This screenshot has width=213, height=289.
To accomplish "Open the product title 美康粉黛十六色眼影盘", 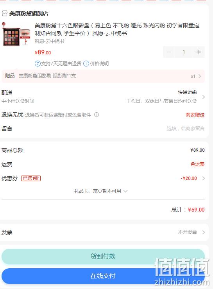I will (117, 29).
